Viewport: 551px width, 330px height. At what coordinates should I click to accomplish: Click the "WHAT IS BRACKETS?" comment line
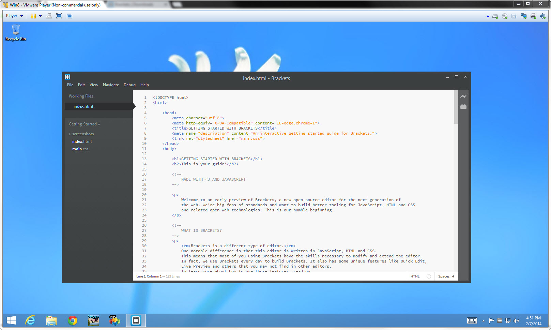coord(201,230)
